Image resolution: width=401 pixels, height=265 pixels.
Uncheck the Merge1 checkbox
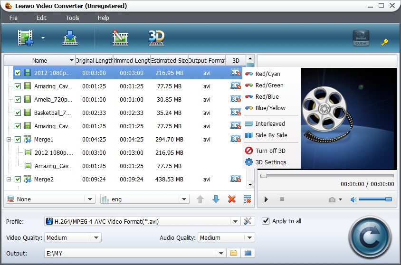(18, 140)
